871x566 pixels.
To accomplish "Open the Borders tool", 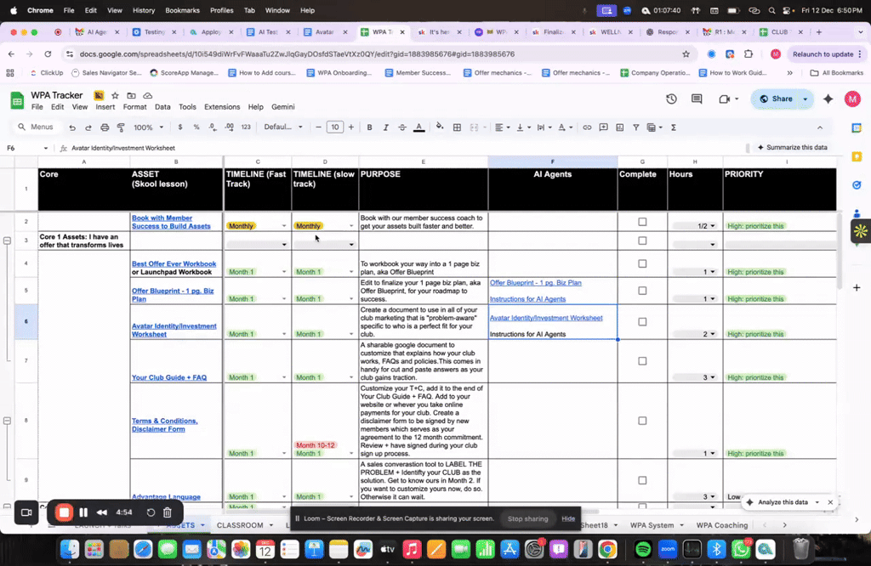I will [x=457, y=127].
